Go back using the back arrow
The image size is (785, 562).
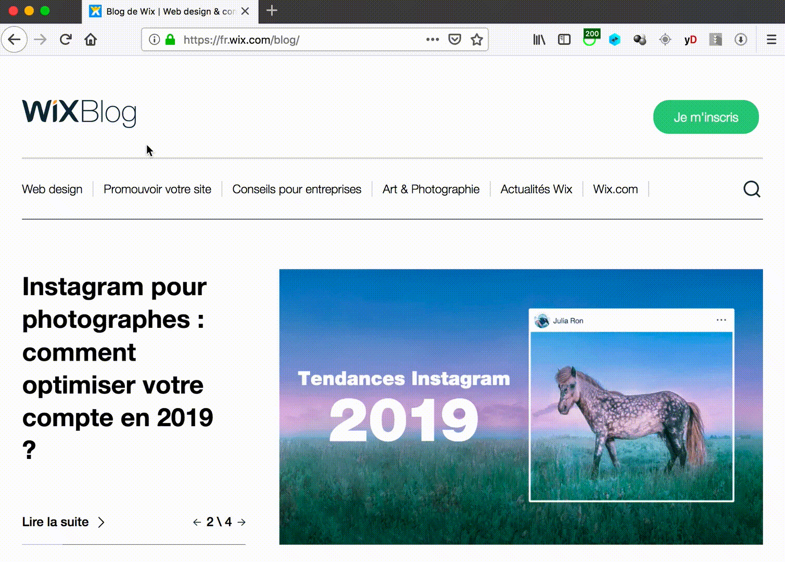point(14,39)
